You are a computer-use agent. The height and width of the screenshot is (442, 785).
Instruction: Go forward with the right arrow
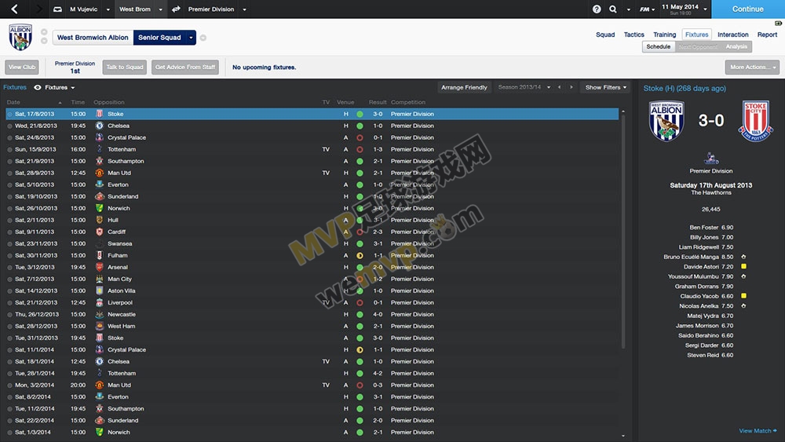click(x=38, y=9)
